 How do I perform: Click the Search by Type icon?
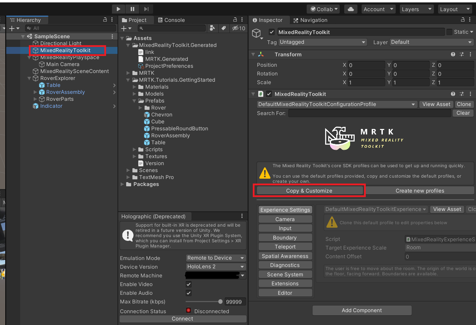(x=212, y=28)
